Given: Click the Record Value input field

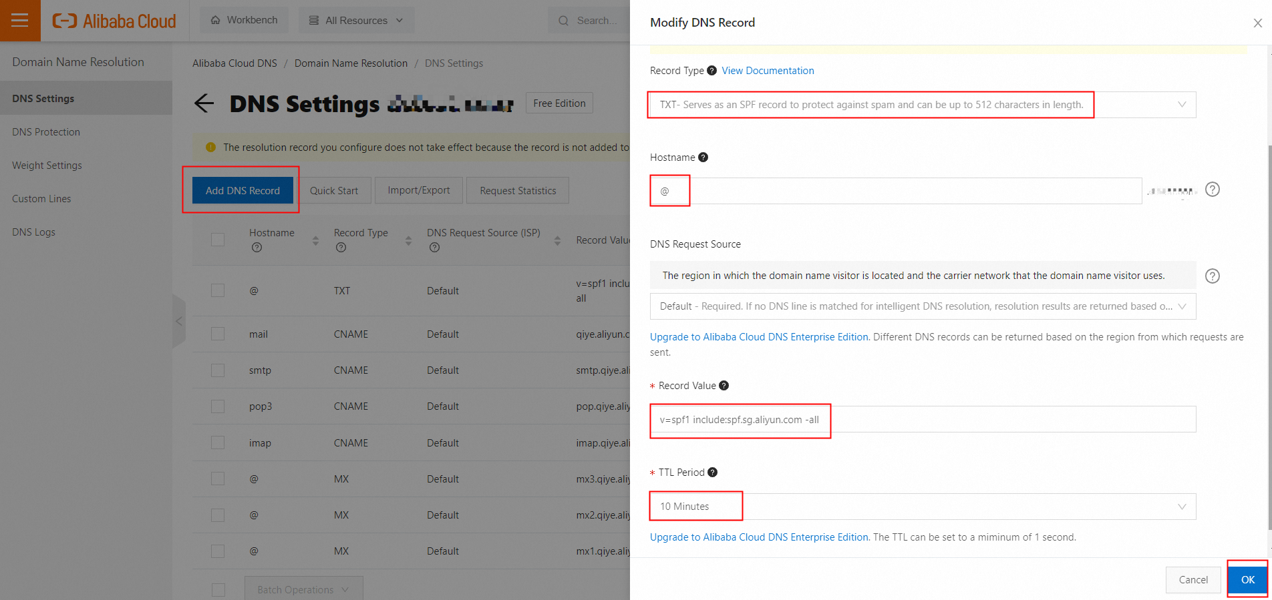Looking at the screenshot, I should pos(923,420).
